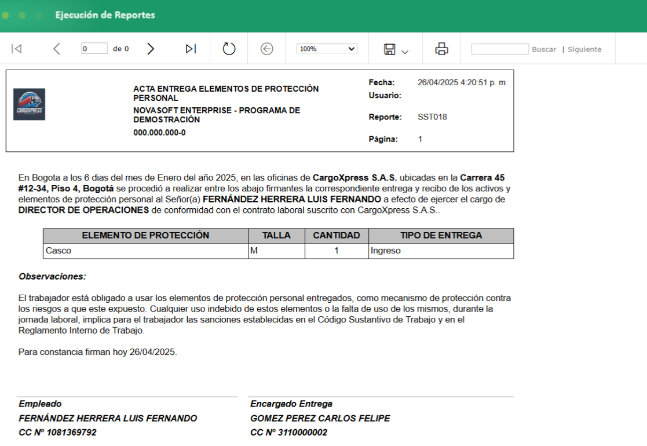This screenshot has width=647, height=446.
Task: Click CC Nº 3110000002 text
Action: pyautogui.click(x=288, y=432)
